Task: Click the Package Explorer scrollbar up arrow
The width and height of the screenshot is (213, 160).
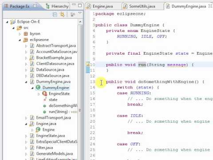Action: [x=80, y=22]
